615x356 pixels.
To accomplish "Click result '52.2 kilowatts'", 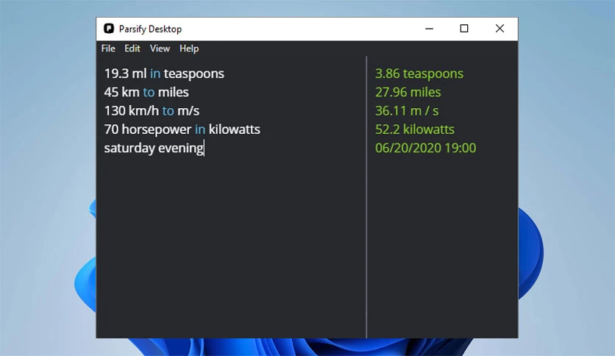I will pyautogui.click(x=415, y=129).
